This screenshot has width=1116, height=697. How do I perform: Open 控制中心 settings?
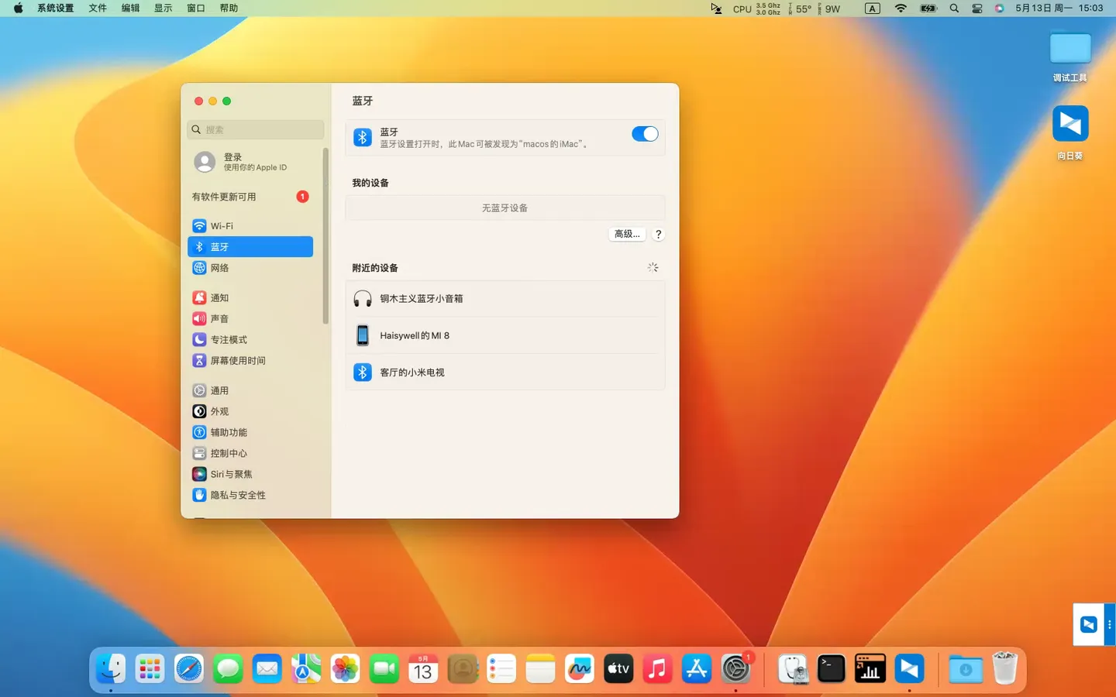pyautogui.click(x=229, y=453)
